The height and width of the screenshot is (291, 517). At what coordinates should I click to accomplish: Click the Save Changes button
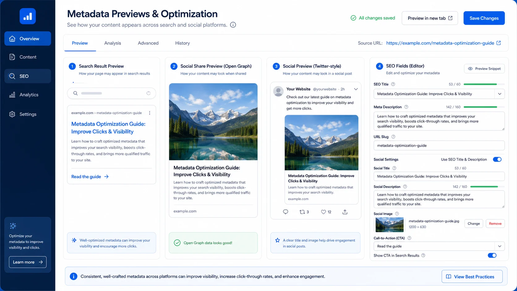click(x=484, y=18)
